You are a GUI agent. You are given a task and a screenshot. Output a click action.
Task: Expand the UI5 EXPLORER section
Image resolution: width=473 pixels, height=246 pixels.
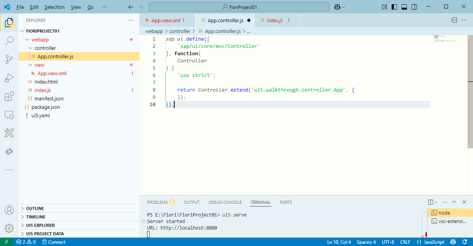click(79, 225)
